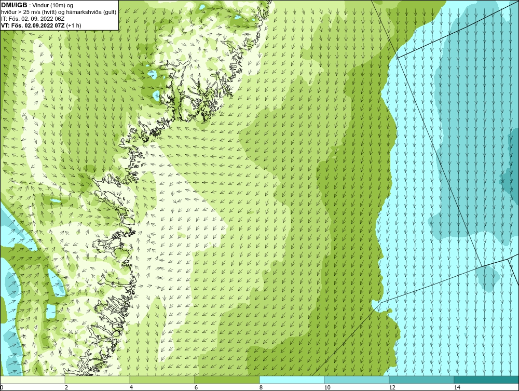Click the scale label '6'
This screenshot has width=519, height=391.
pos(196,388)
